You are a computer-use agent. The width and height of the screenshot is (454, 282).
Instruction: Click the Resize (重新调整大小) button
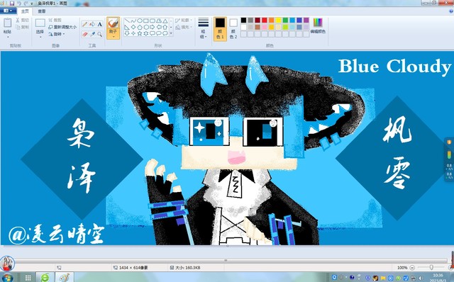tap(62, 27)
